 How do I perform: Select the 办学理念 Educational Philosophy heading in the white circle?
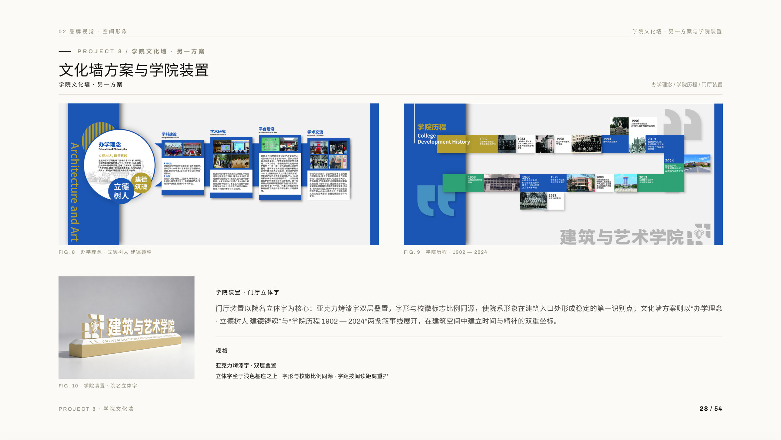point(112,146)
